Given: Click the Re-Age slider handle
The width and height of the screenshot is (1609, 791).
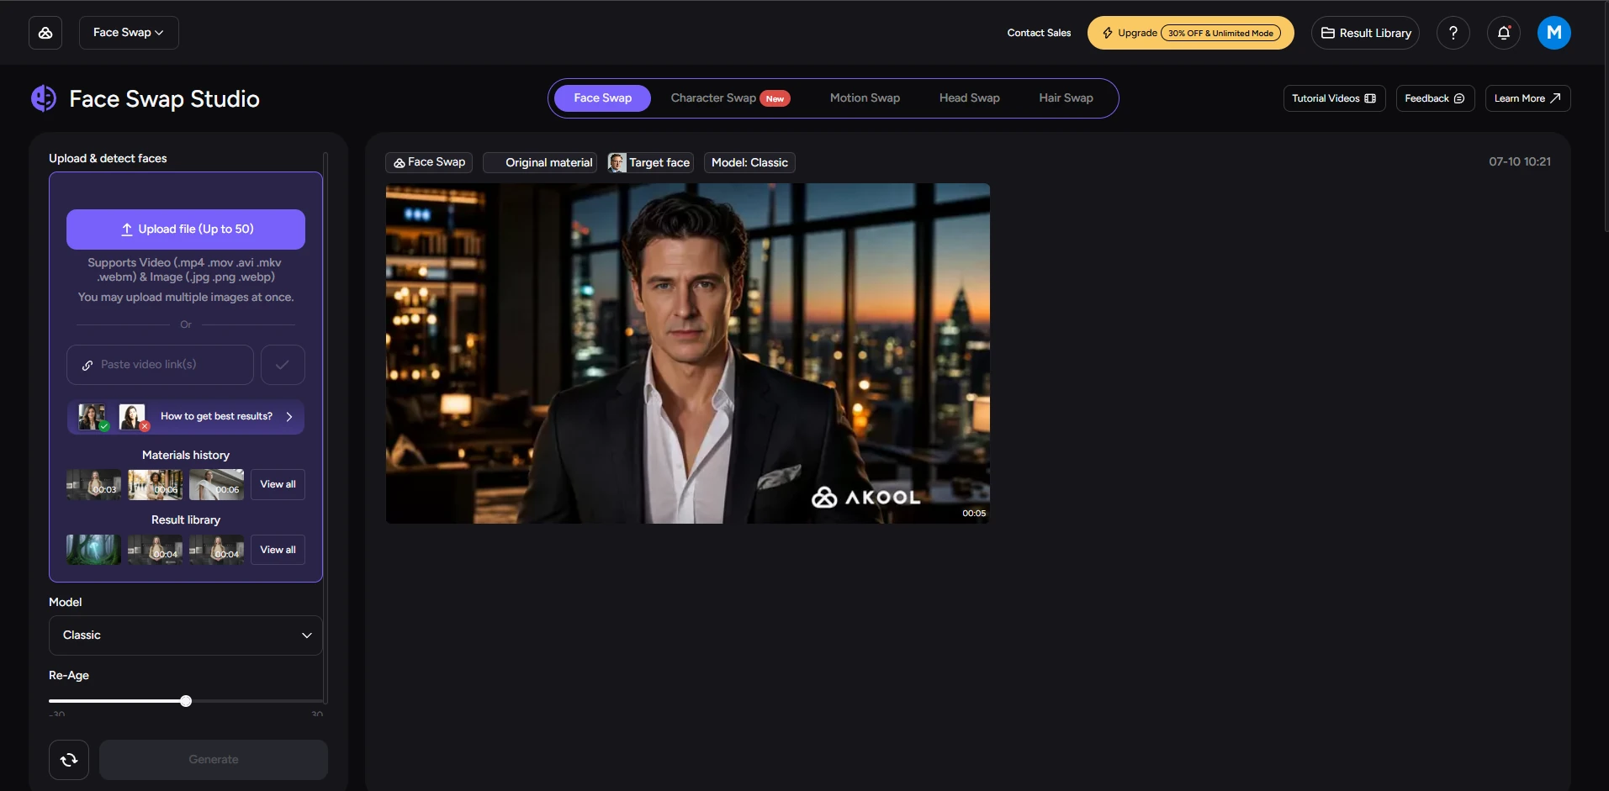Looking at the screenshot, I should click(x=186, y=701).
